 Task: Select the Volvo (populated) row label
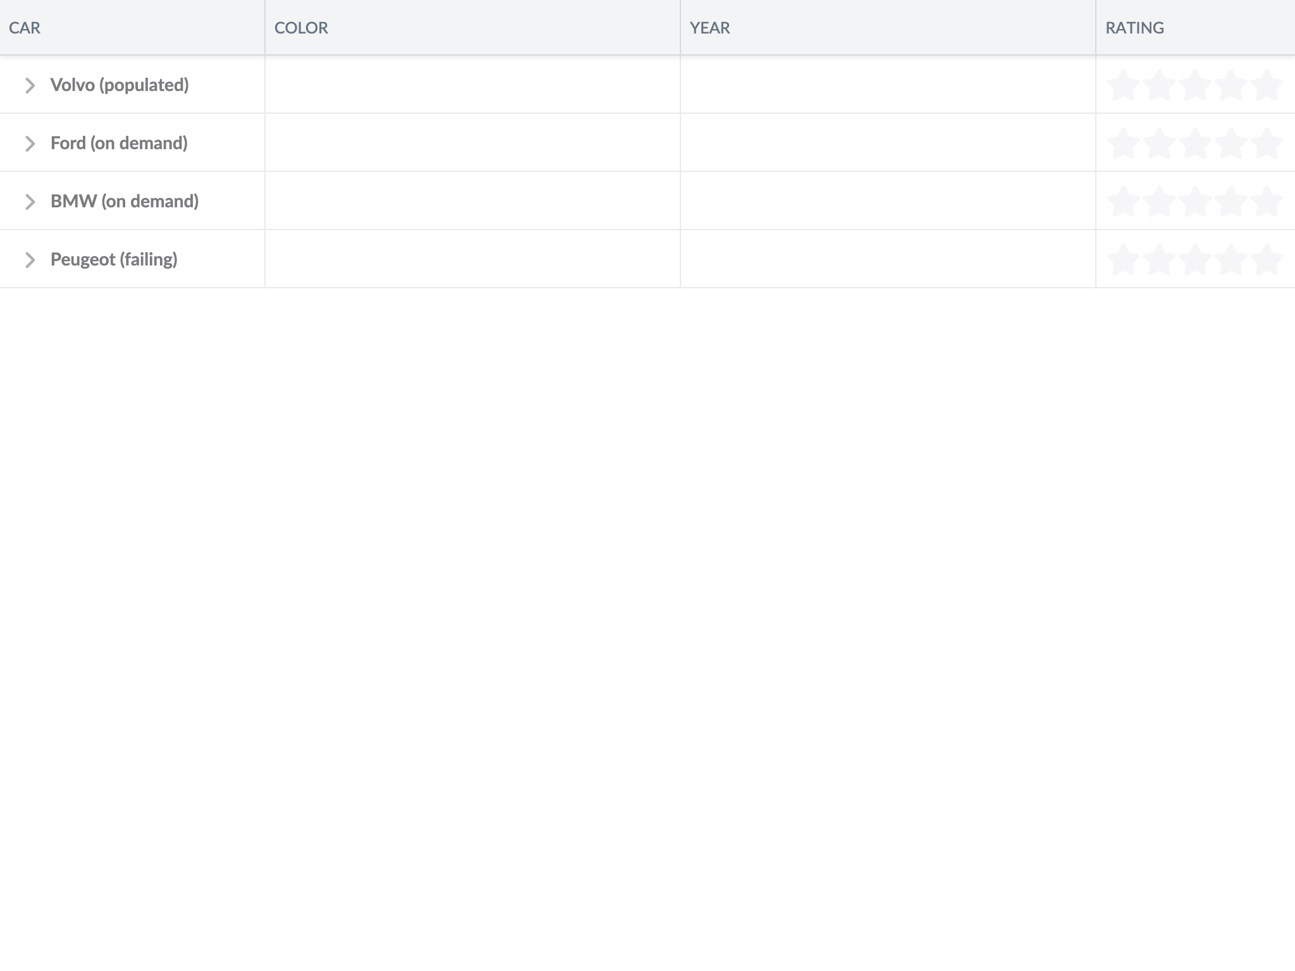tap(120, 85)
